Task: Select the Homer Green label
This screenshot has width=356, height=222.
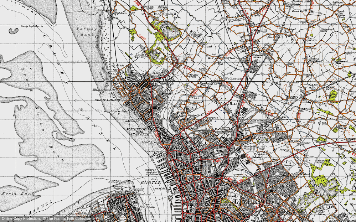Action: pyautogui.click(x=197, y=35)
